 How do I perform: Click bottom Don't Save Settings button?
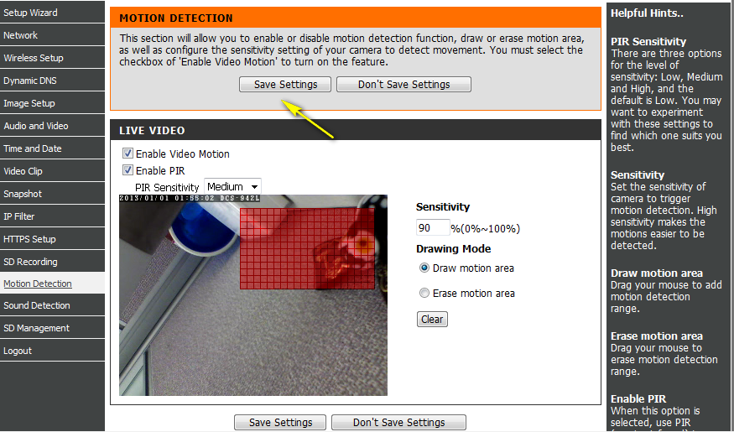(398, 423)
